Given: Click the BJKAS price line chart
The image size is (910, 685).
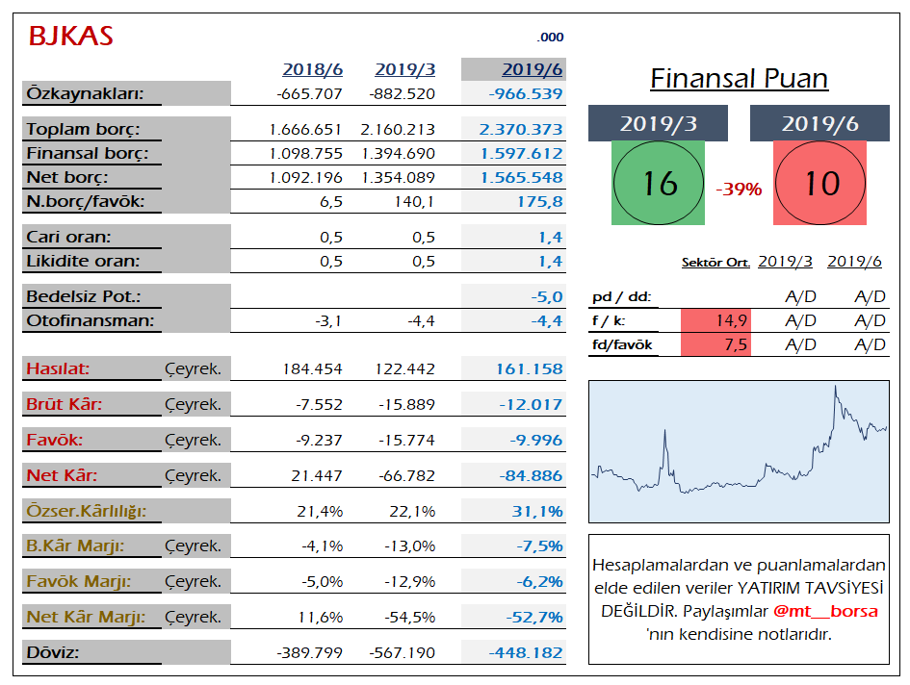Looking at the screenshot, I should click(x=739, y=452).
